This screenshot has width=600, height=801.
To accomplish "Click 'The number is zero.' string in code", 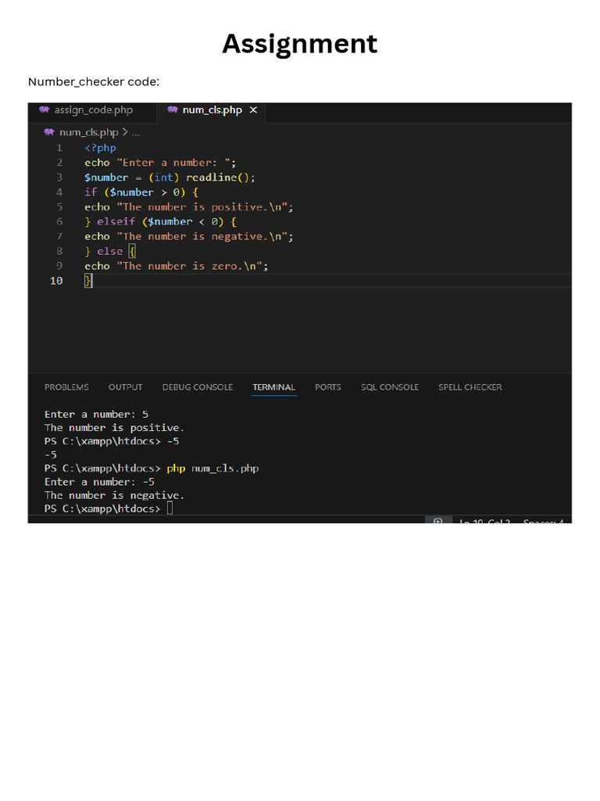I will [x=189, y=266].
